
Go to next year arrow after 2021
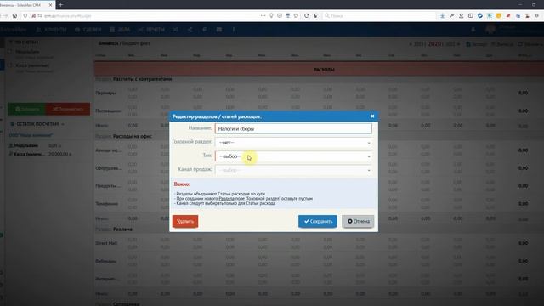(458, 44)
